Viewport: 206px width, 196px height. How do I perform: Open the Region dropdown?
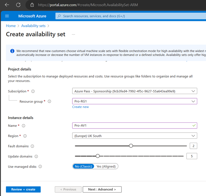(135, 136)
